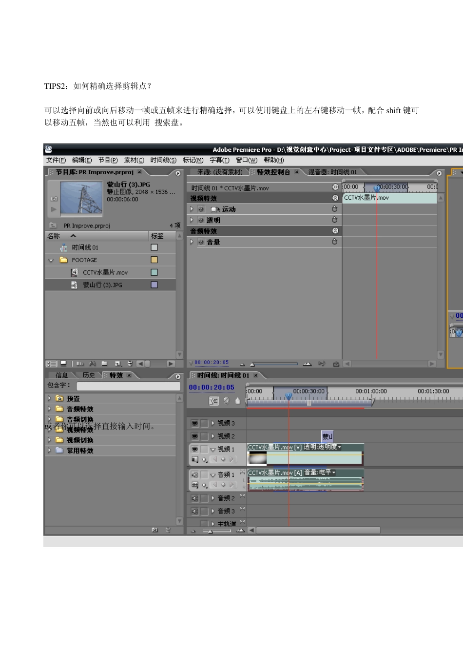Click the purple label swatch of 蒙山行 (3).JPG

pyautogui.click(x=154, y=285)
